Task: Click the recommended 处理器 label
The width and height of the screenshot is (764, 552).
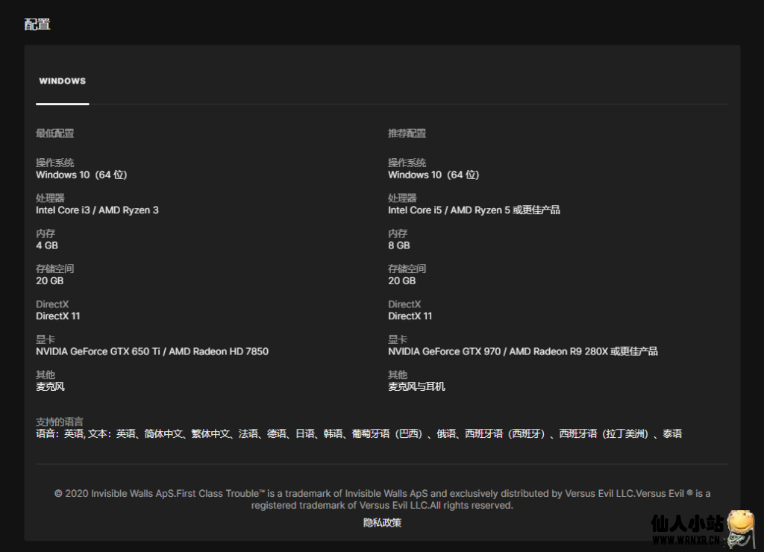Action: (x=402, y=198)
